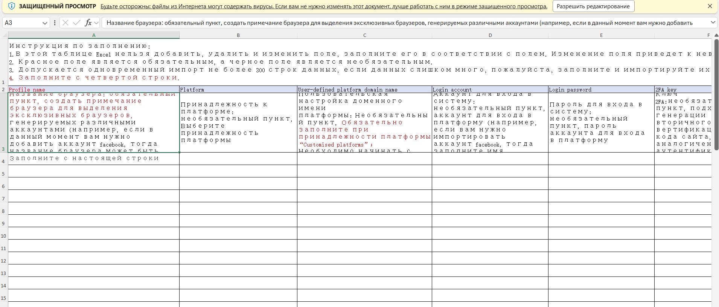Click cell 'Принадлежность к платформе' description

[238, 122]
